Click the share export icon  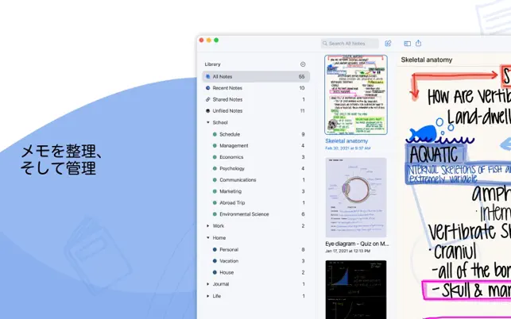click(x=419, y=43)
